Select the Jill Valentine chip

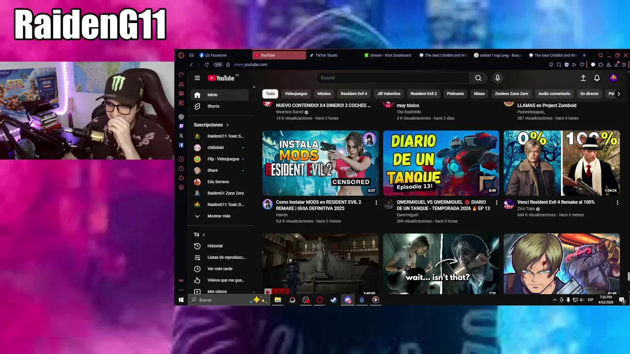coord(389,93)
